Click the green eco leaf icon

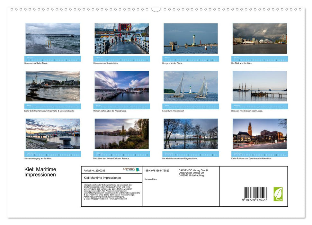278,194
